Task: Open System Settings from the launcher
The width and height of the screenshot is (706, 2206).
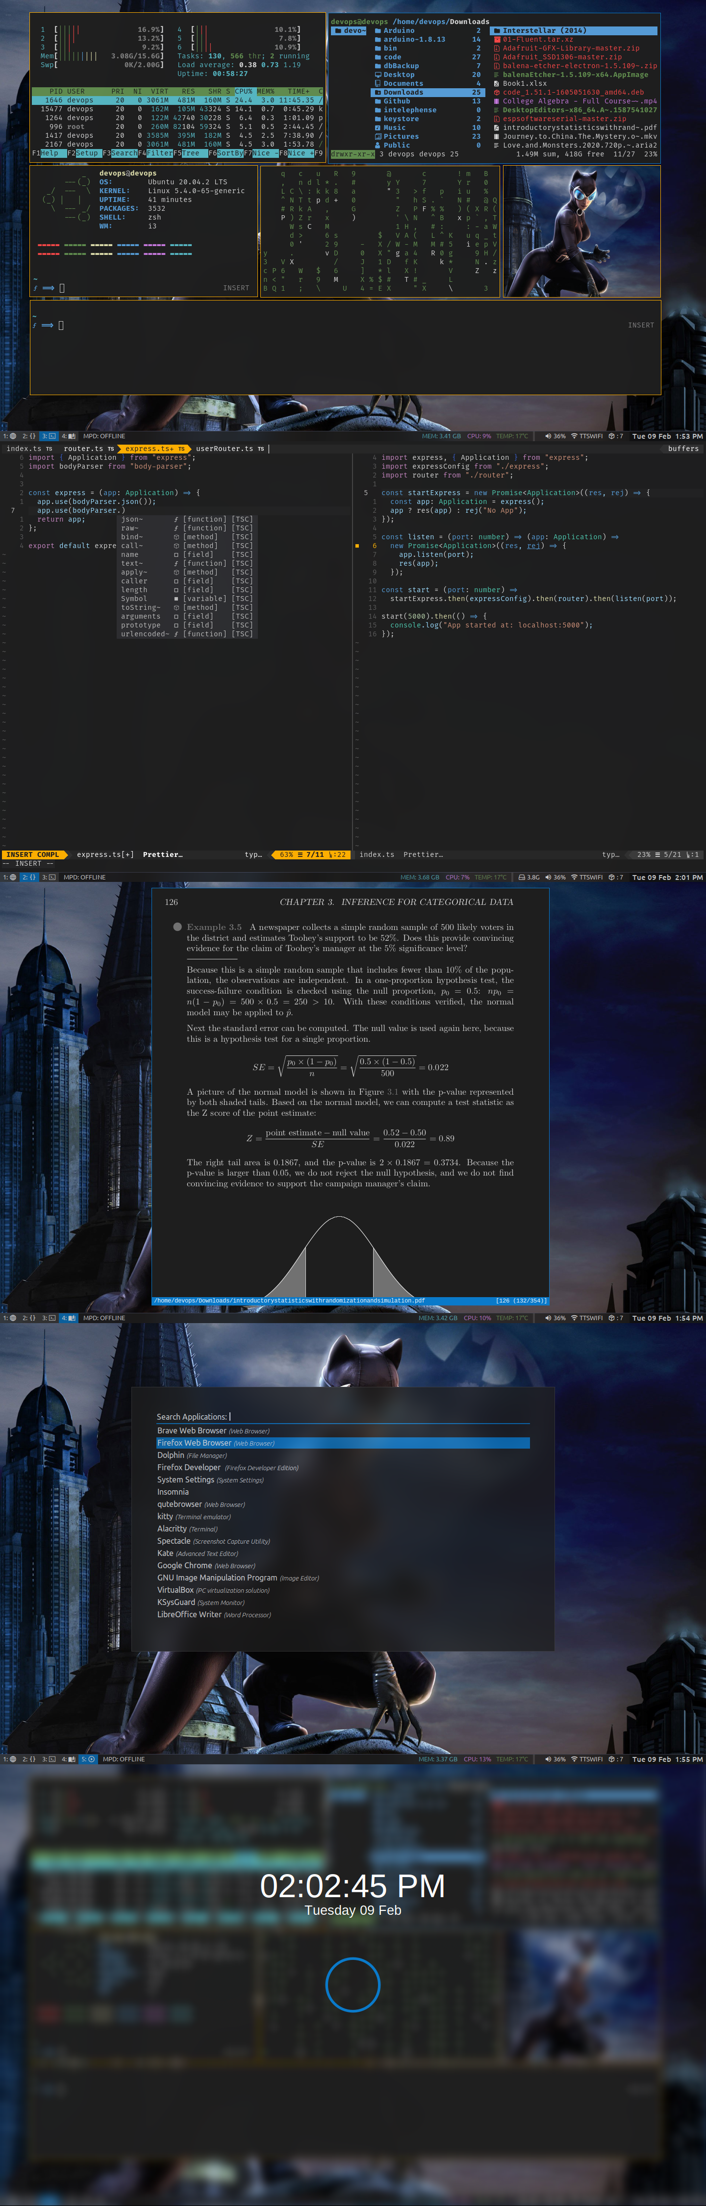Action: [343, 1480]
